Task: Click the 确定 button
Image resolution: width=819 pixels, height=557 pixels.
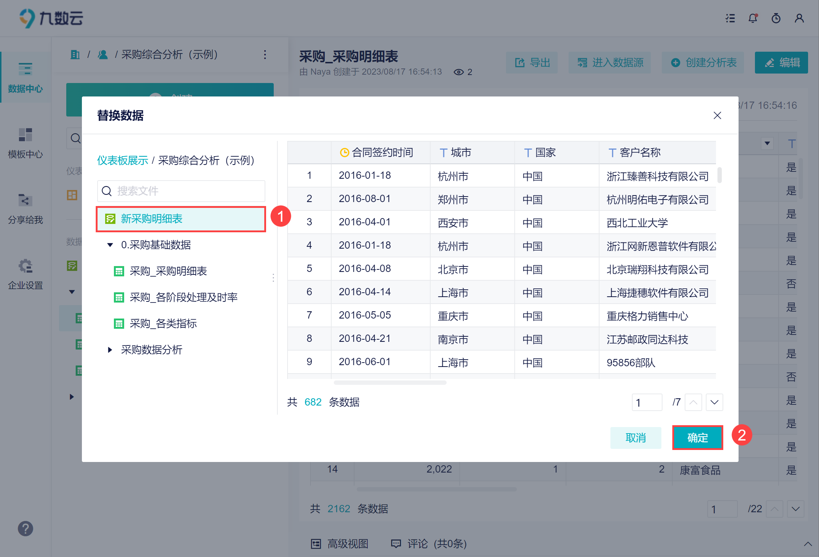Action: pos(697,438)
